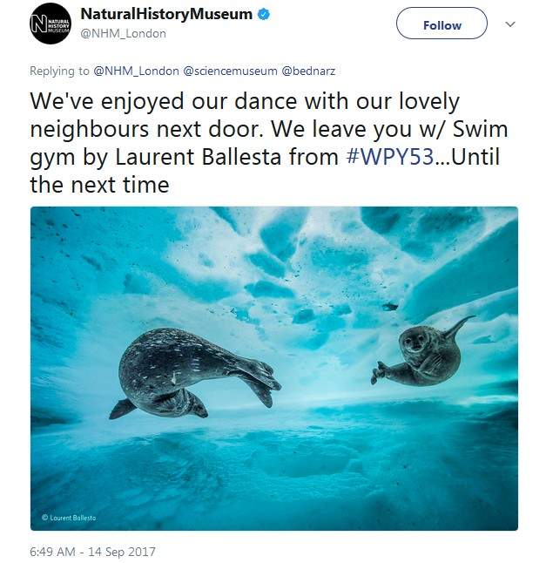
Task: Visit the @bednarz mention profile
Action: [310, 71]
